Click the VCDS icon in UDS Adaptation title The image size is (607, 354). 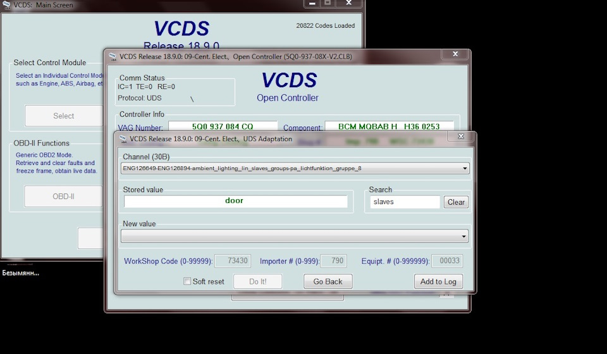(123, 139)
